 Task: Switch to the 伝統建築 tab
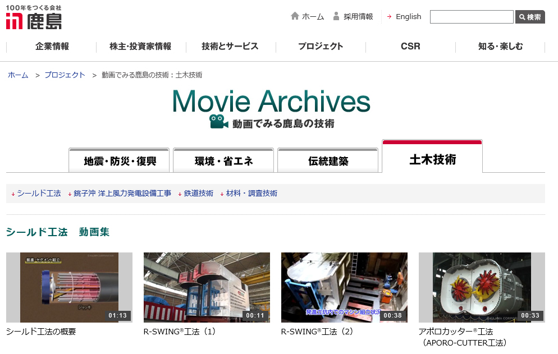click(328, 160)
